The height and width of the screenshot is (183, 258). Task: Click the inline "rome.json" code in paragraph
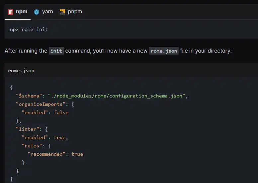(164, 51)
